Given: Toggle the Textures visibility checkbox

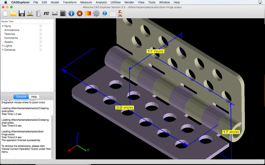Looking at the screenshot, I should 40,34.
